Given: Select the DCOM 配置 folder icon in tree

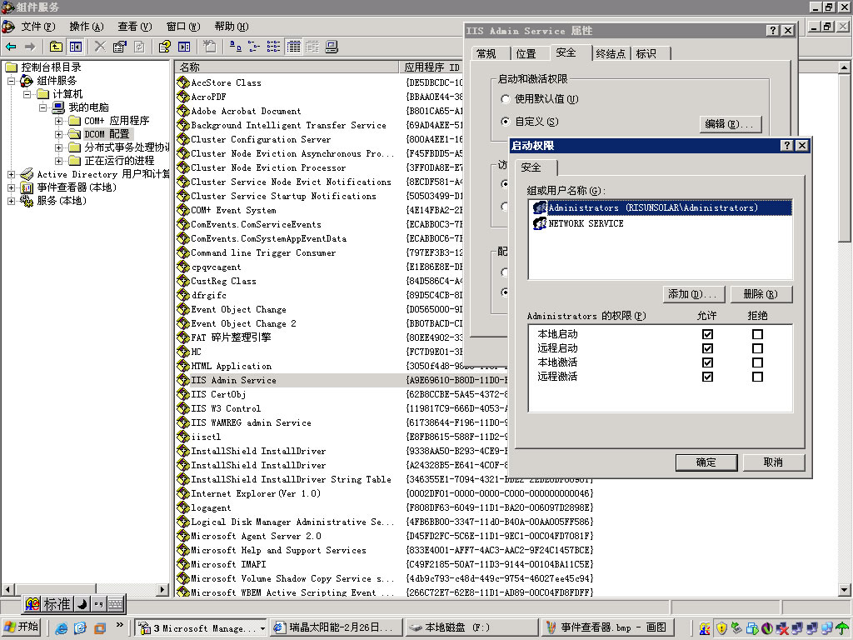Looking at the screenshot, I should [74, 134].
